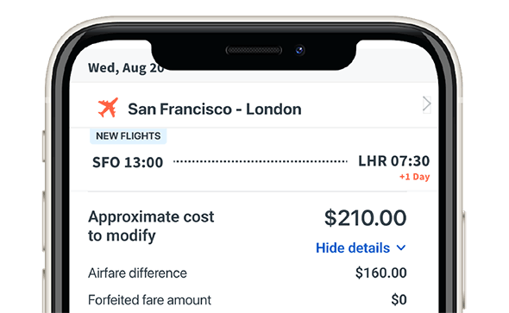Viewport: 509px width, 313px height.
Task: Click the chevron beside Hide details
Action: coord(401,248)
